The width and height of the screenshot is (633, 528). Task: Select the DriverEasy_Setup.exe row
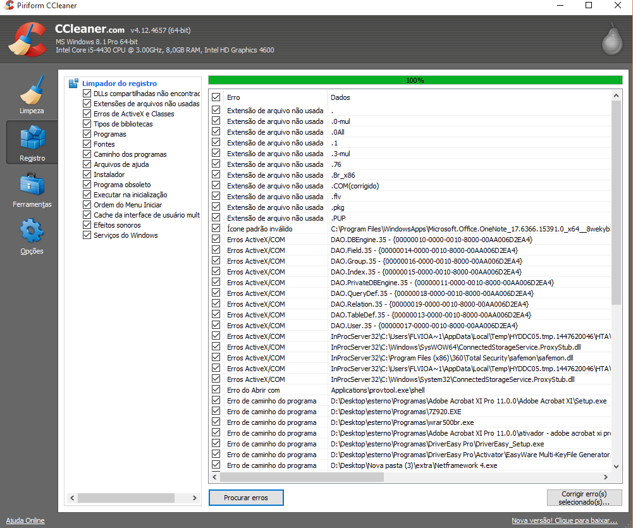(x=410, y=444)
